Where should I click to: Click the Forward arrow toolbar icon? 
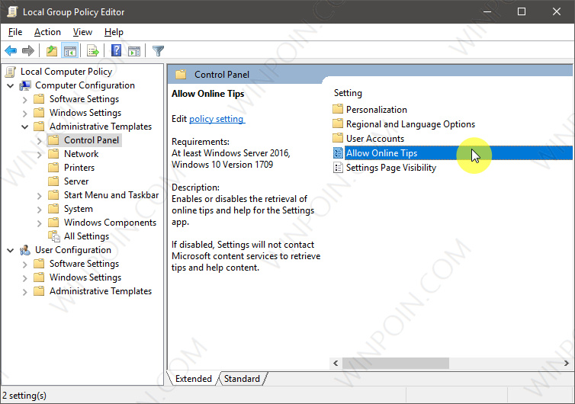point(28,50)
